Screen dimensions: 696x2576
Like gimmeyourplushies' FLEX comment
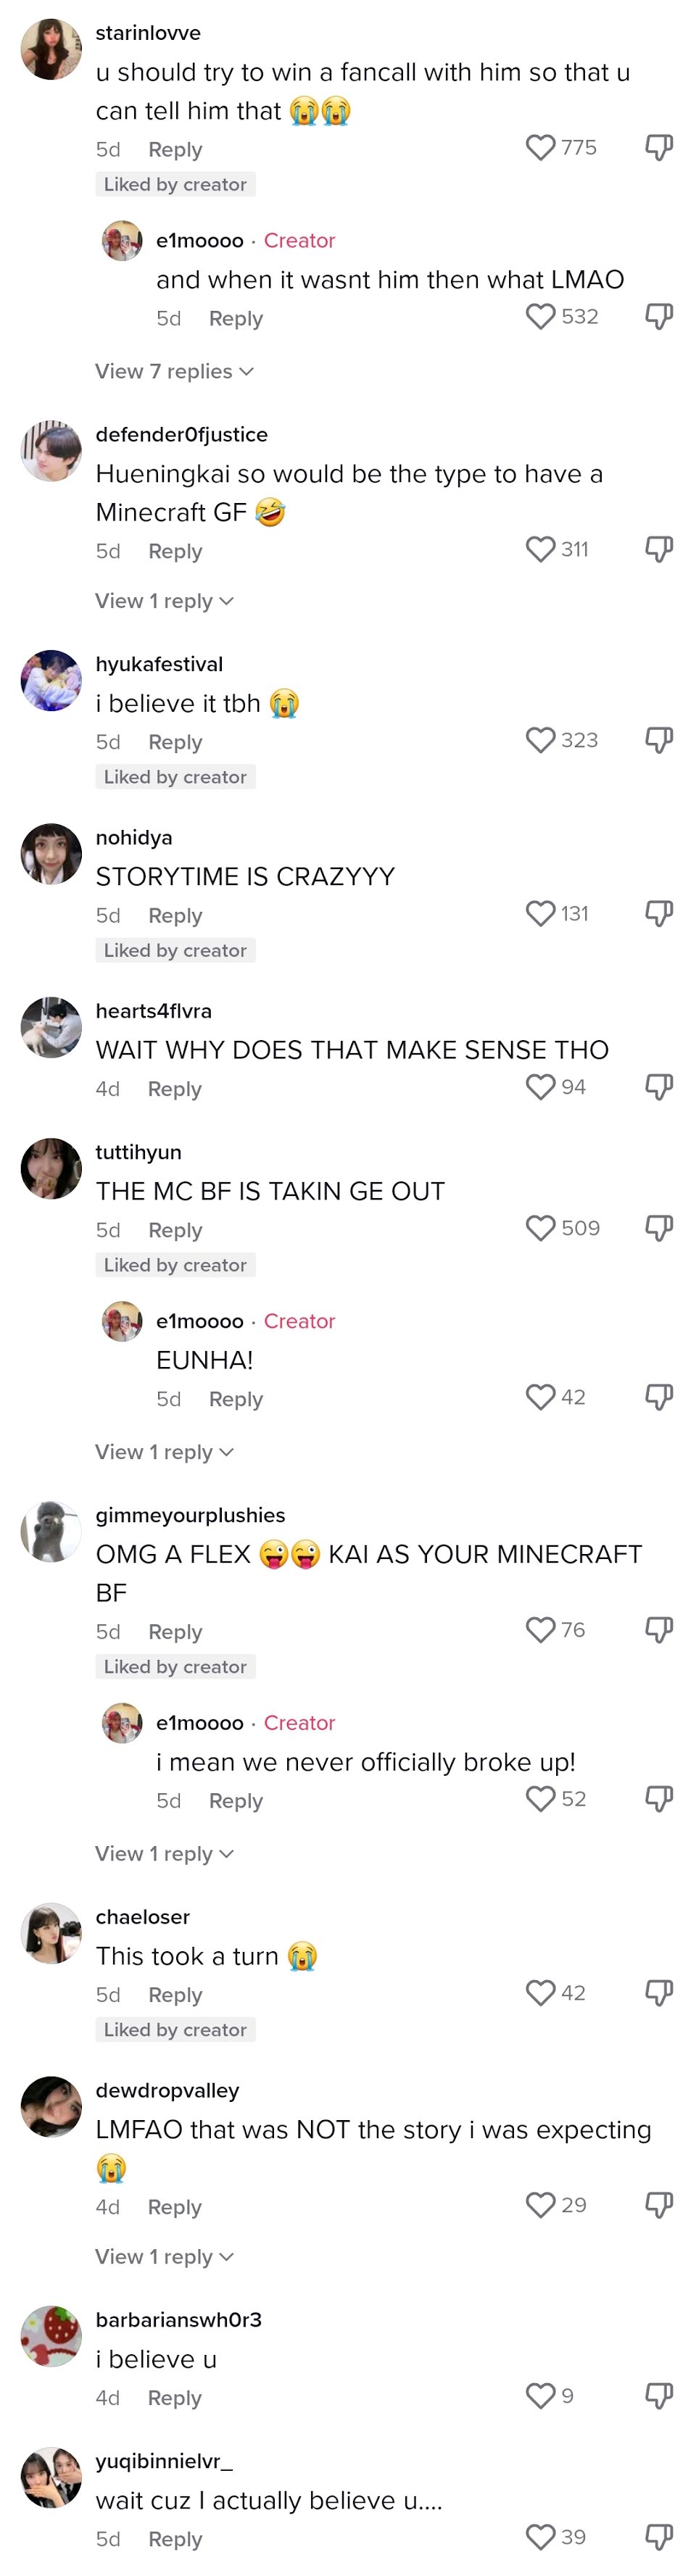click(540, 1630)
